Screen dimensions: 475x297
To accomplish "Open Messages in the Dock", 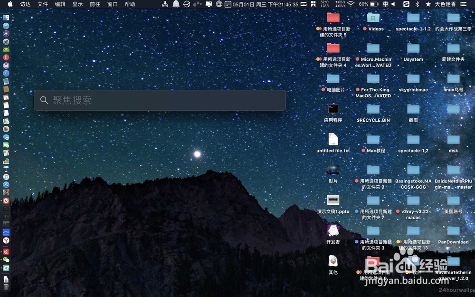I will 6,137.
